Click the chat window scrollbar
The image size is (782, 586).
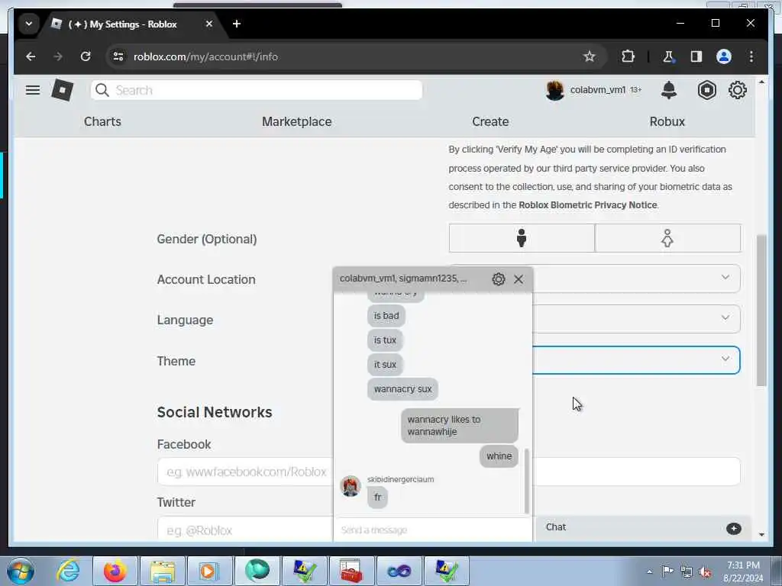pyautogui.click(x=527, y=481)
